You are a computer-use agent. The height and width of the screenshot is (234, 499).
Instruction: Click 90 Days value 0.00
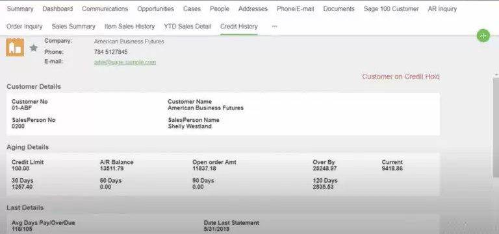coord(198,187)
